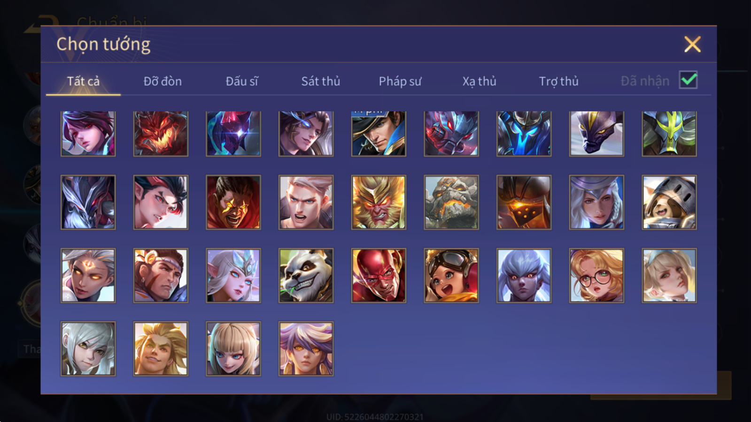The width and height of the screenshot is (751, 422).
Task: Choose the hero in navy captain hat
Action: coord(379,134)
